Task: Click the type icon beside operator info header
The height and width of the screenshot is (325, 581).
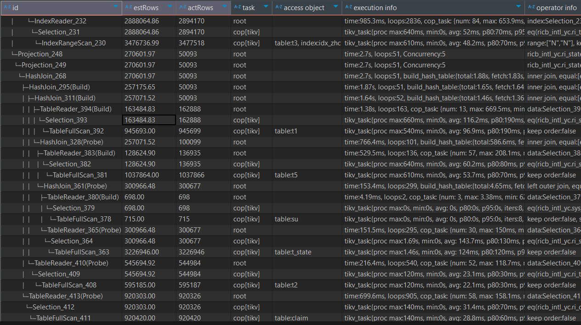Action: click(531, 7)
